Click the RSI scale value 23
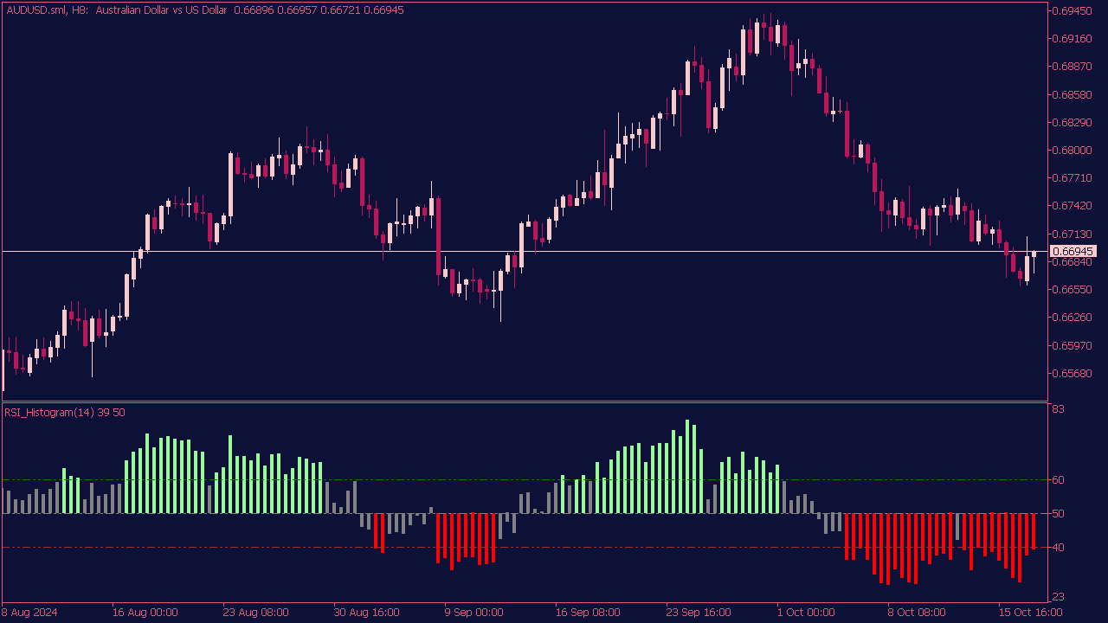The width and height of the screenshot is (1108, 623). 1059,597
